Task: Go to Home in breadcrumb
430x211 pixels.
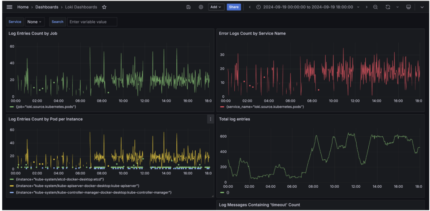Action: click(23, 7)
